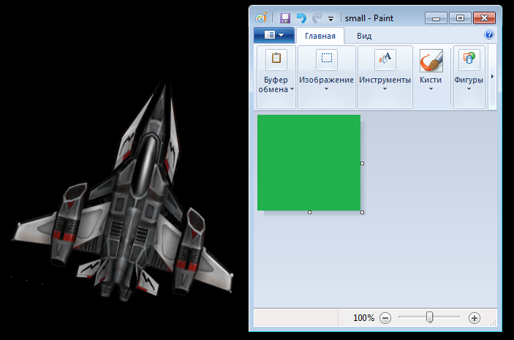Click the zoom slider thumb
Screen dimensions: 514x340
[x=429, y=317]
